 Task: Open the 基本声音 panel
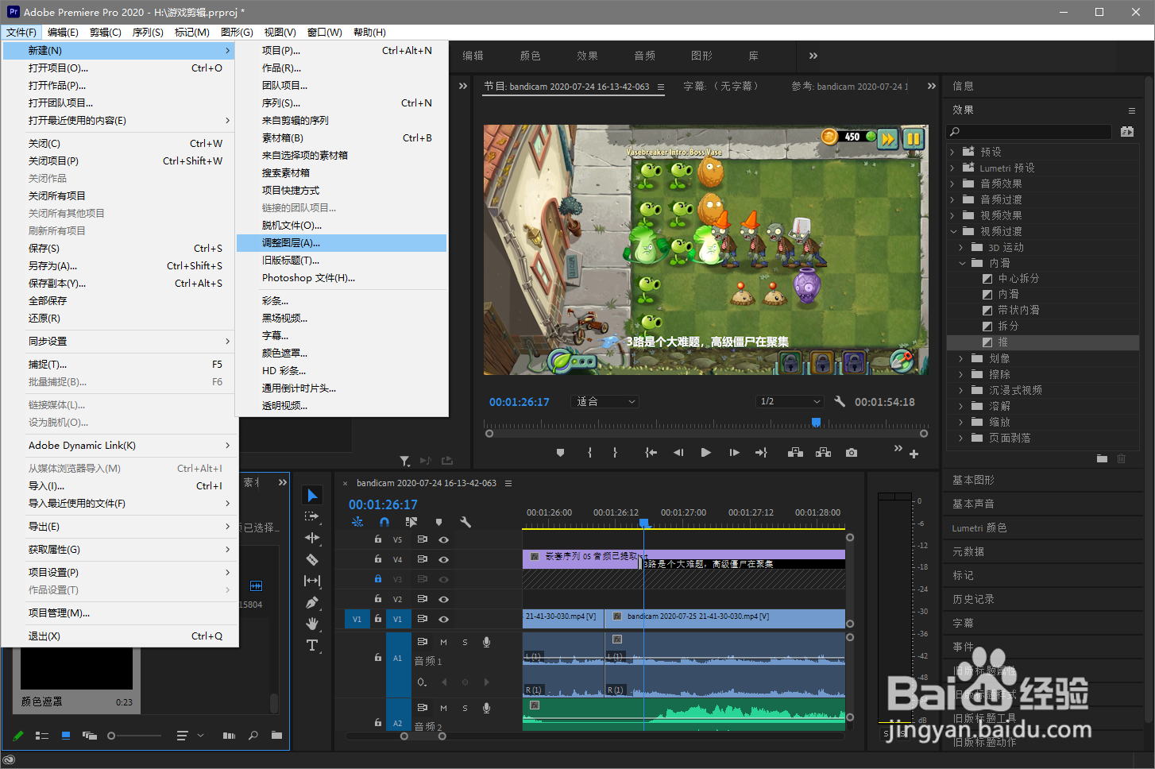click(973, 504)
